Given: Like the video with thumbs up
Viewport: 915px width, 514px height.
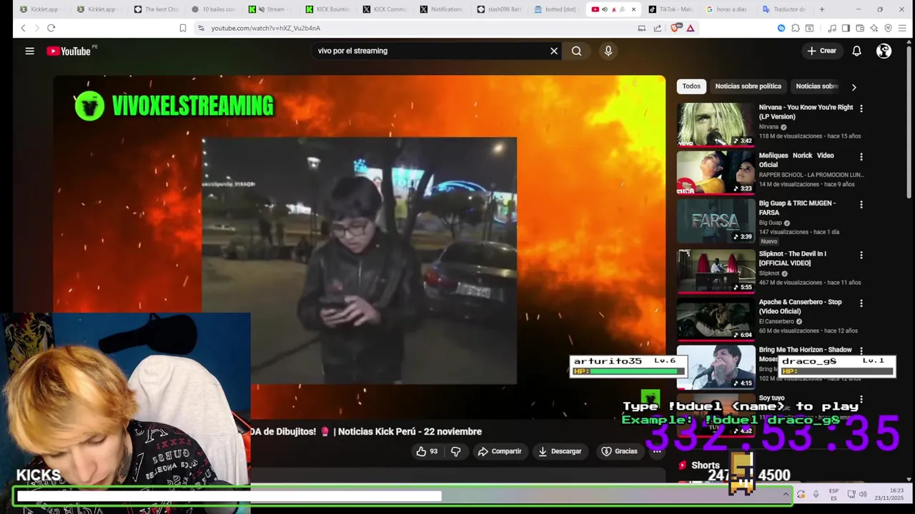Looking at the screenshot, I should (427, 451).
